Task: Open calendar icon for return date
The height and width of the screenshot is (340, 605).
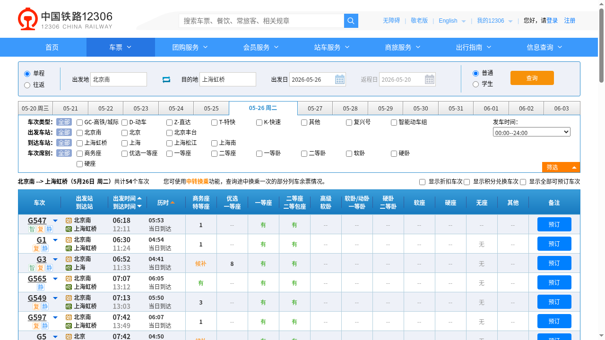Action: click(430, 79)
